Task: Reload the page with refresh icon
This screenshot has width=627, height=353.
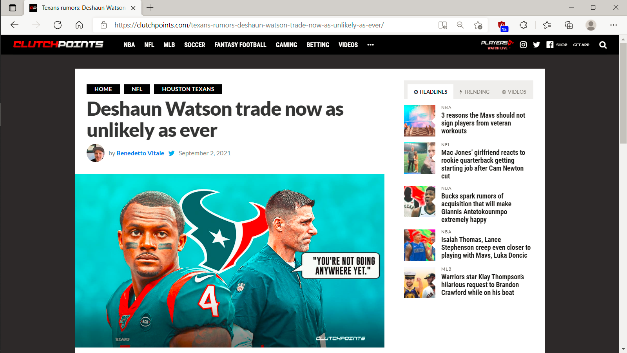Action: (x=58, y=25)
